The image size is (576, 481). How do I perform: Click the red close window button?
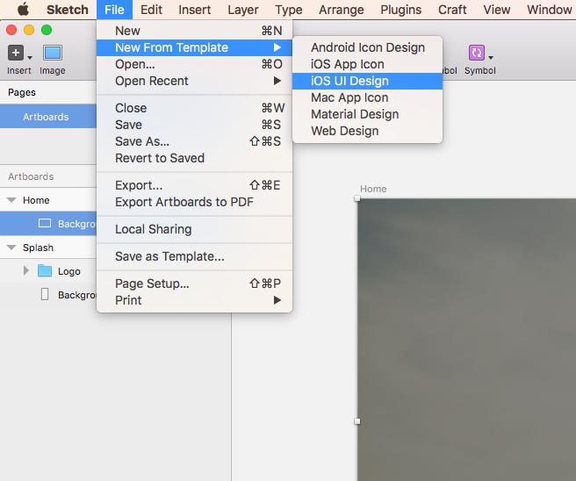pyautogui.click(x=11, y=30)
